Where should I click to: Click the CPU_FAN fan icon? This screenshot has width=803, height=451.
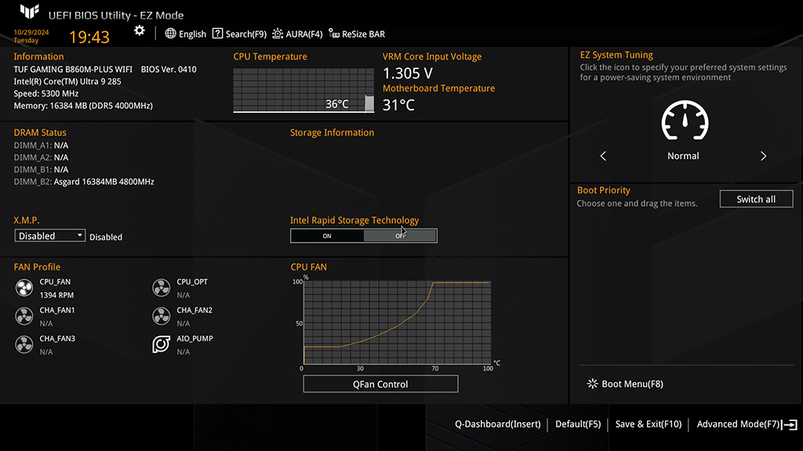tap(24, 288)
